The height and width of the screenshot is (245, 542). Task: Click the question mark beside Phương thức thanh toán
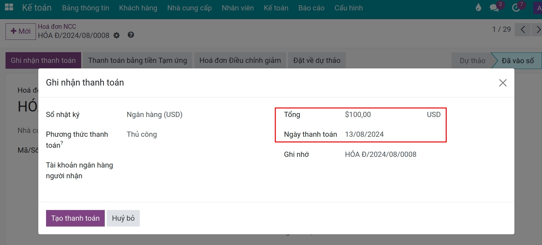coord(62,143)
